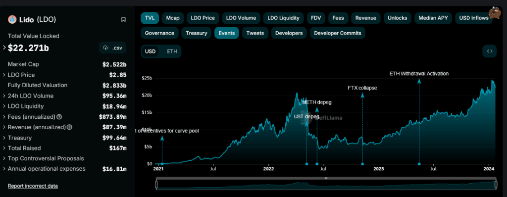Expand the Total Raised row

tap(4, 148)
